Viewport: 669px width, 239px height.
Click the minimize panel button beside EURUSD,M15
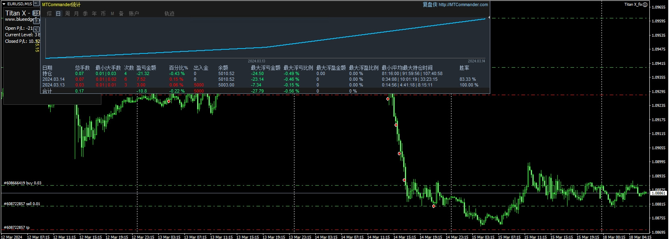click(37, 4)
